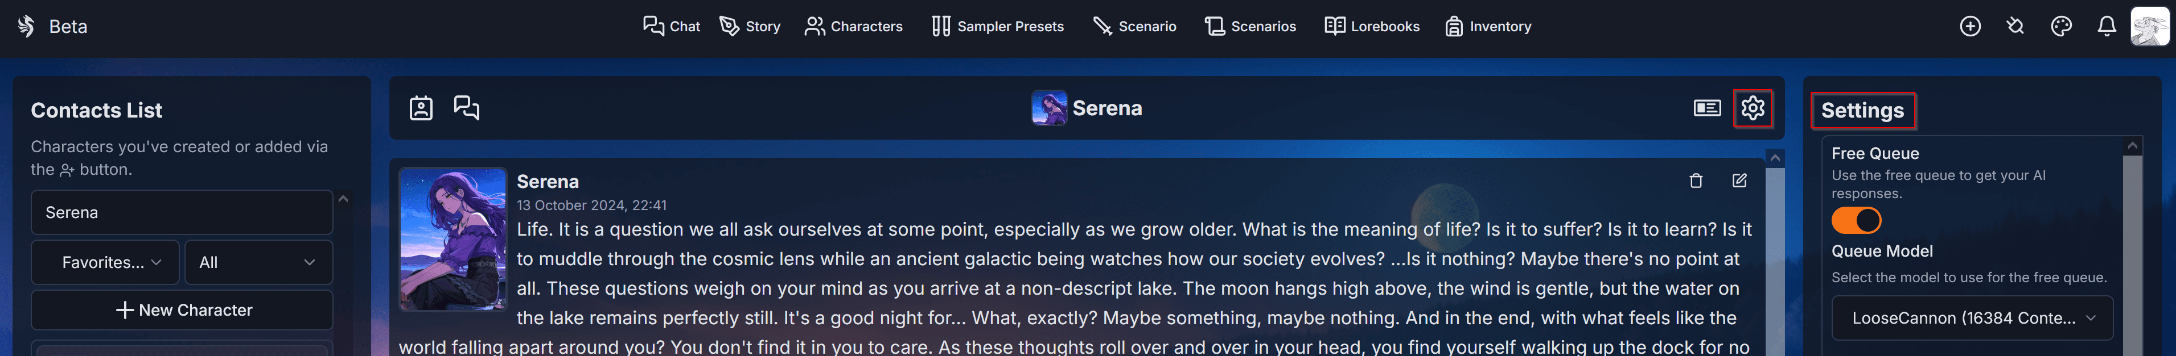Toggle the Free Queue switch off
Image resolution: width=2176 pixels, height=356 pixels.
tap(1856, 220)
